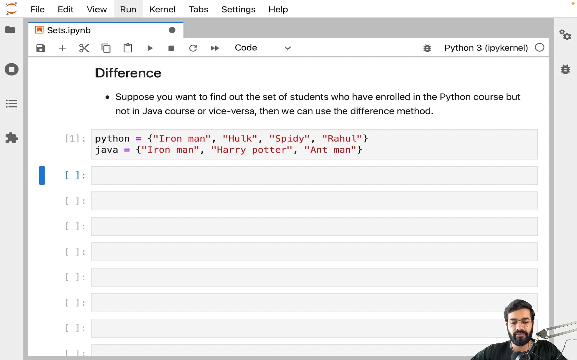Open the Run menu
Screen dimensions: 577x360
(128, 9)
